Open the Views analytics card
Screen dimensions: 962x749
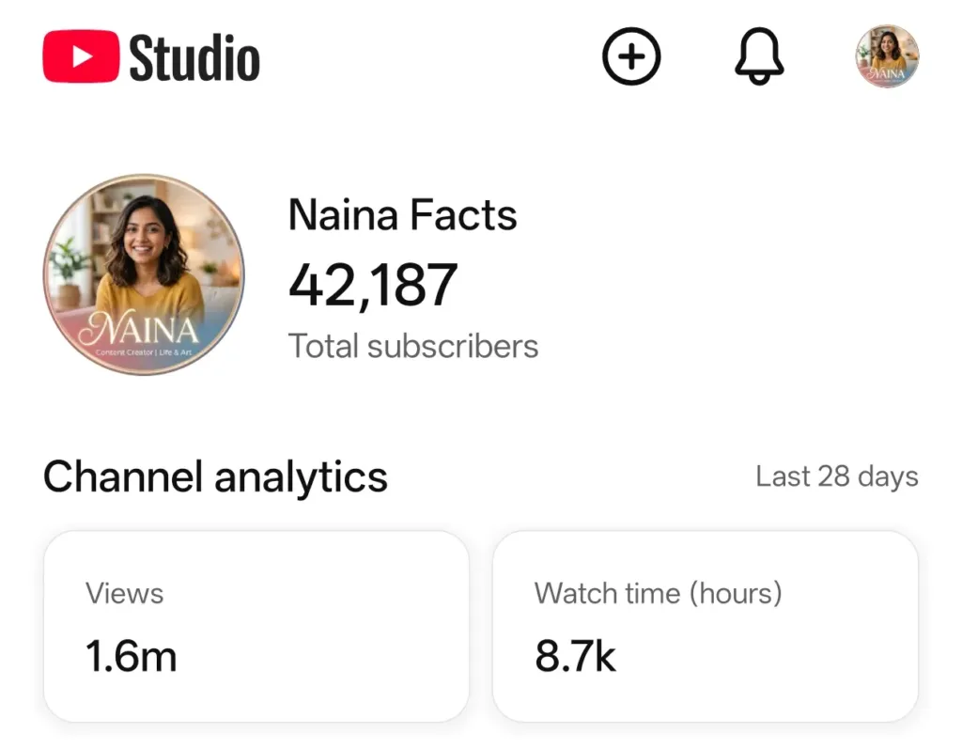pos(256,626)
